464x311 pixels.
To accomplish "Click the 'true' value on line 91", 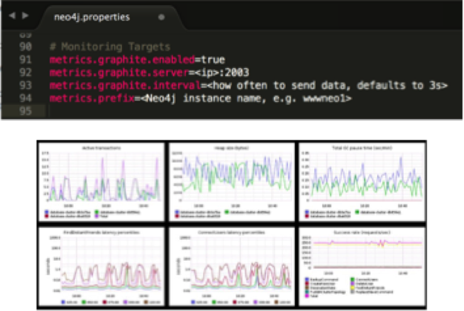I will (213, 60).
